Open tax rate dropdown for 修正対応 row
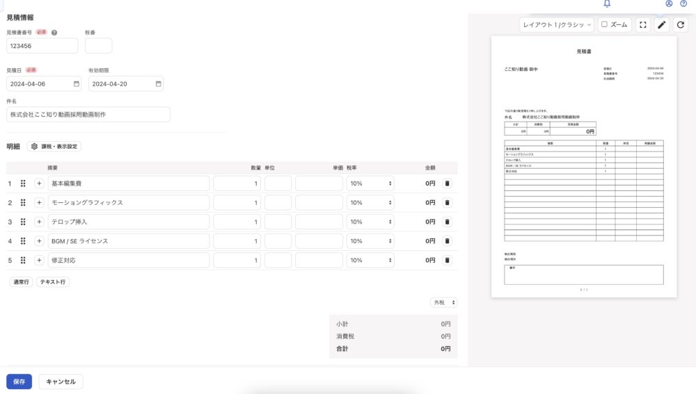Viewport: 696px width, 394px height. [x=370, y=261]
